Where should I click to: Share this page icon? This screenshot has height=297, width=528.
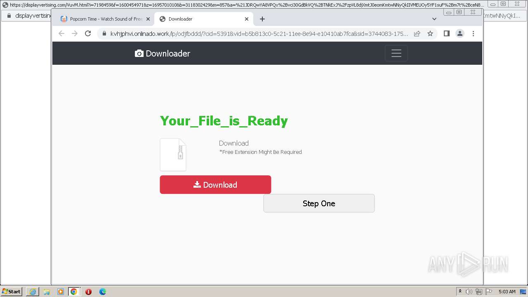(417, 33)
